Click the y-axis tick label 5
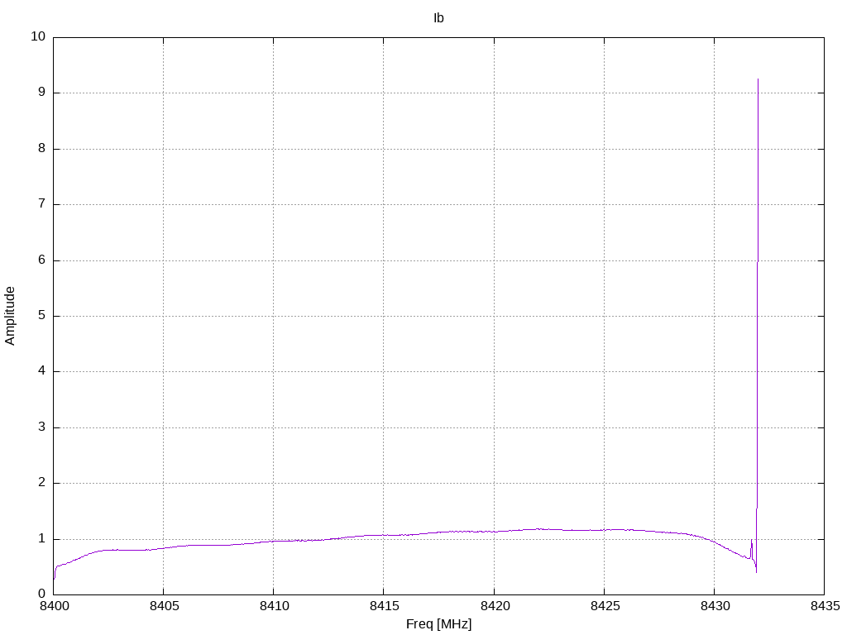 [41, 316]
